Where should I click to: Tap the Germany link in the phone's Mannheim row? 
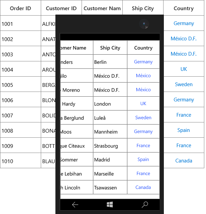coord(143,132)
